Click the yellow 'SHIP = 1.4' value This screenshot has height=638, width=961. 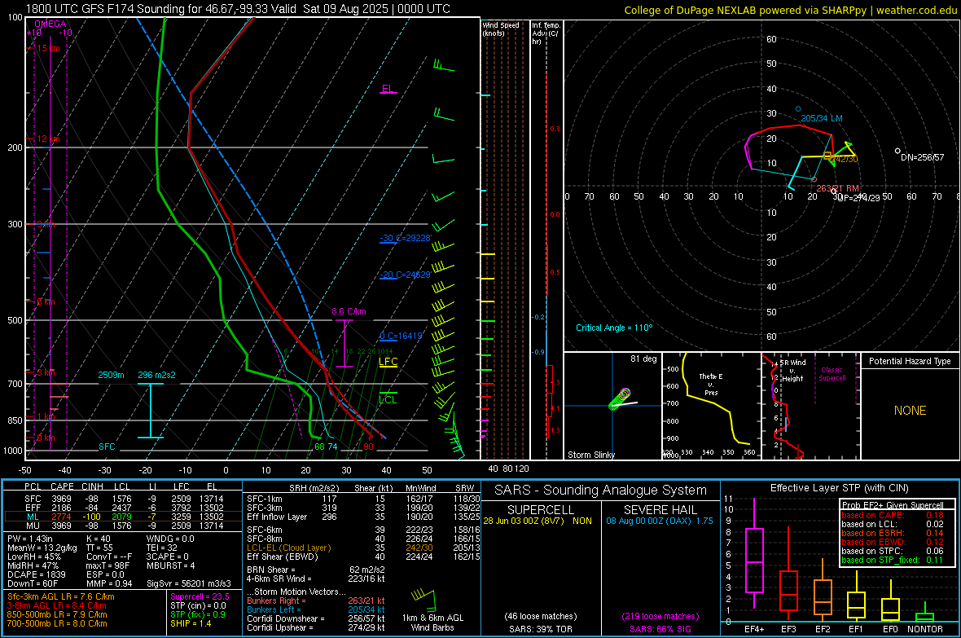191,623
